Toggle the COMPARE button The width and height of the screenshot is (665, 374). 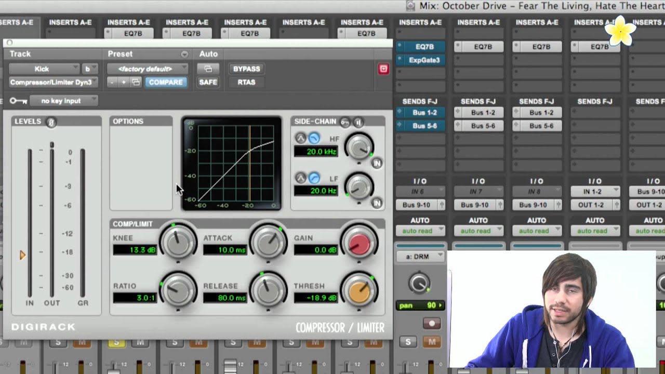pyautogui.click(x=166, y=82)
